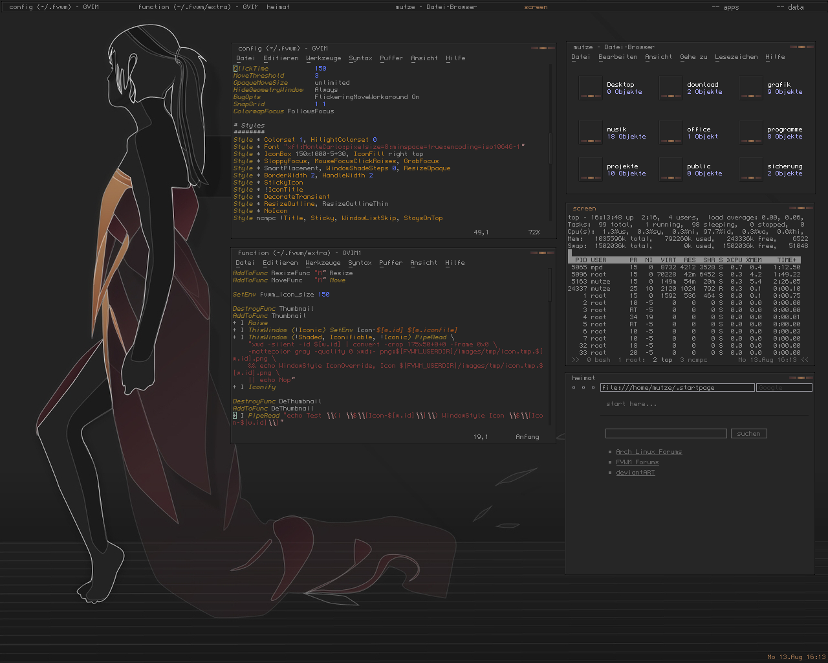Open Puffer menu in function GVIM window

(x=391, y=263)
